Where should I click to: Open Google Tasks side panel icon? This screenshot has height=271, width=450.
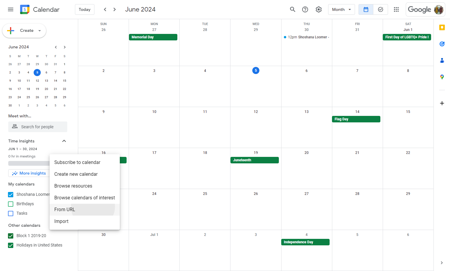click(x=442, y=44)
